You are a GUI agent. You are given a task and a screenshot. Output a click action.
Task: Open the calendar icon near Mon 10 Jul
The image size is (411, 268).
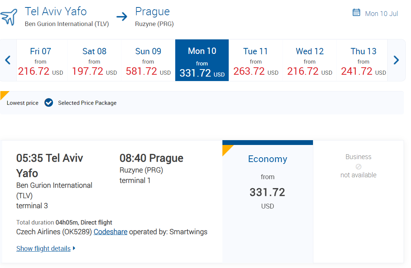point(356,13)
